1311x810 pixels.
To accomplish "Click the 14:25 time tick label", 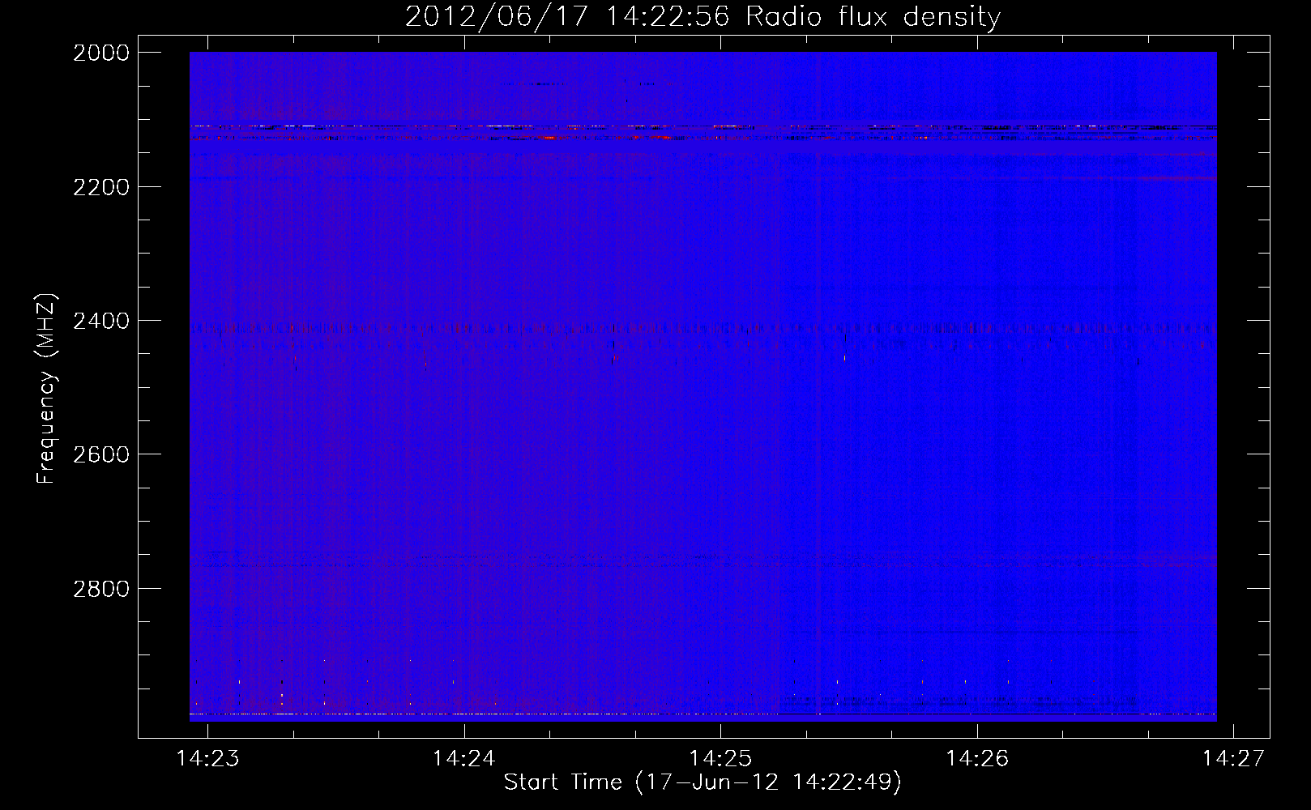I will point(720,758).
